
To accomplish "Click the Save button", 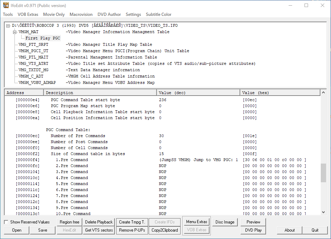I will coord(43,230).
